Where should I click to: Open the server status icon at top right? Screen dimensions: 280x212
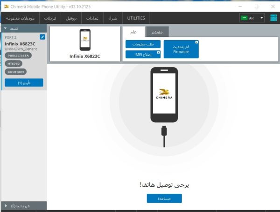pyautogui.click(x=273, y=18)
